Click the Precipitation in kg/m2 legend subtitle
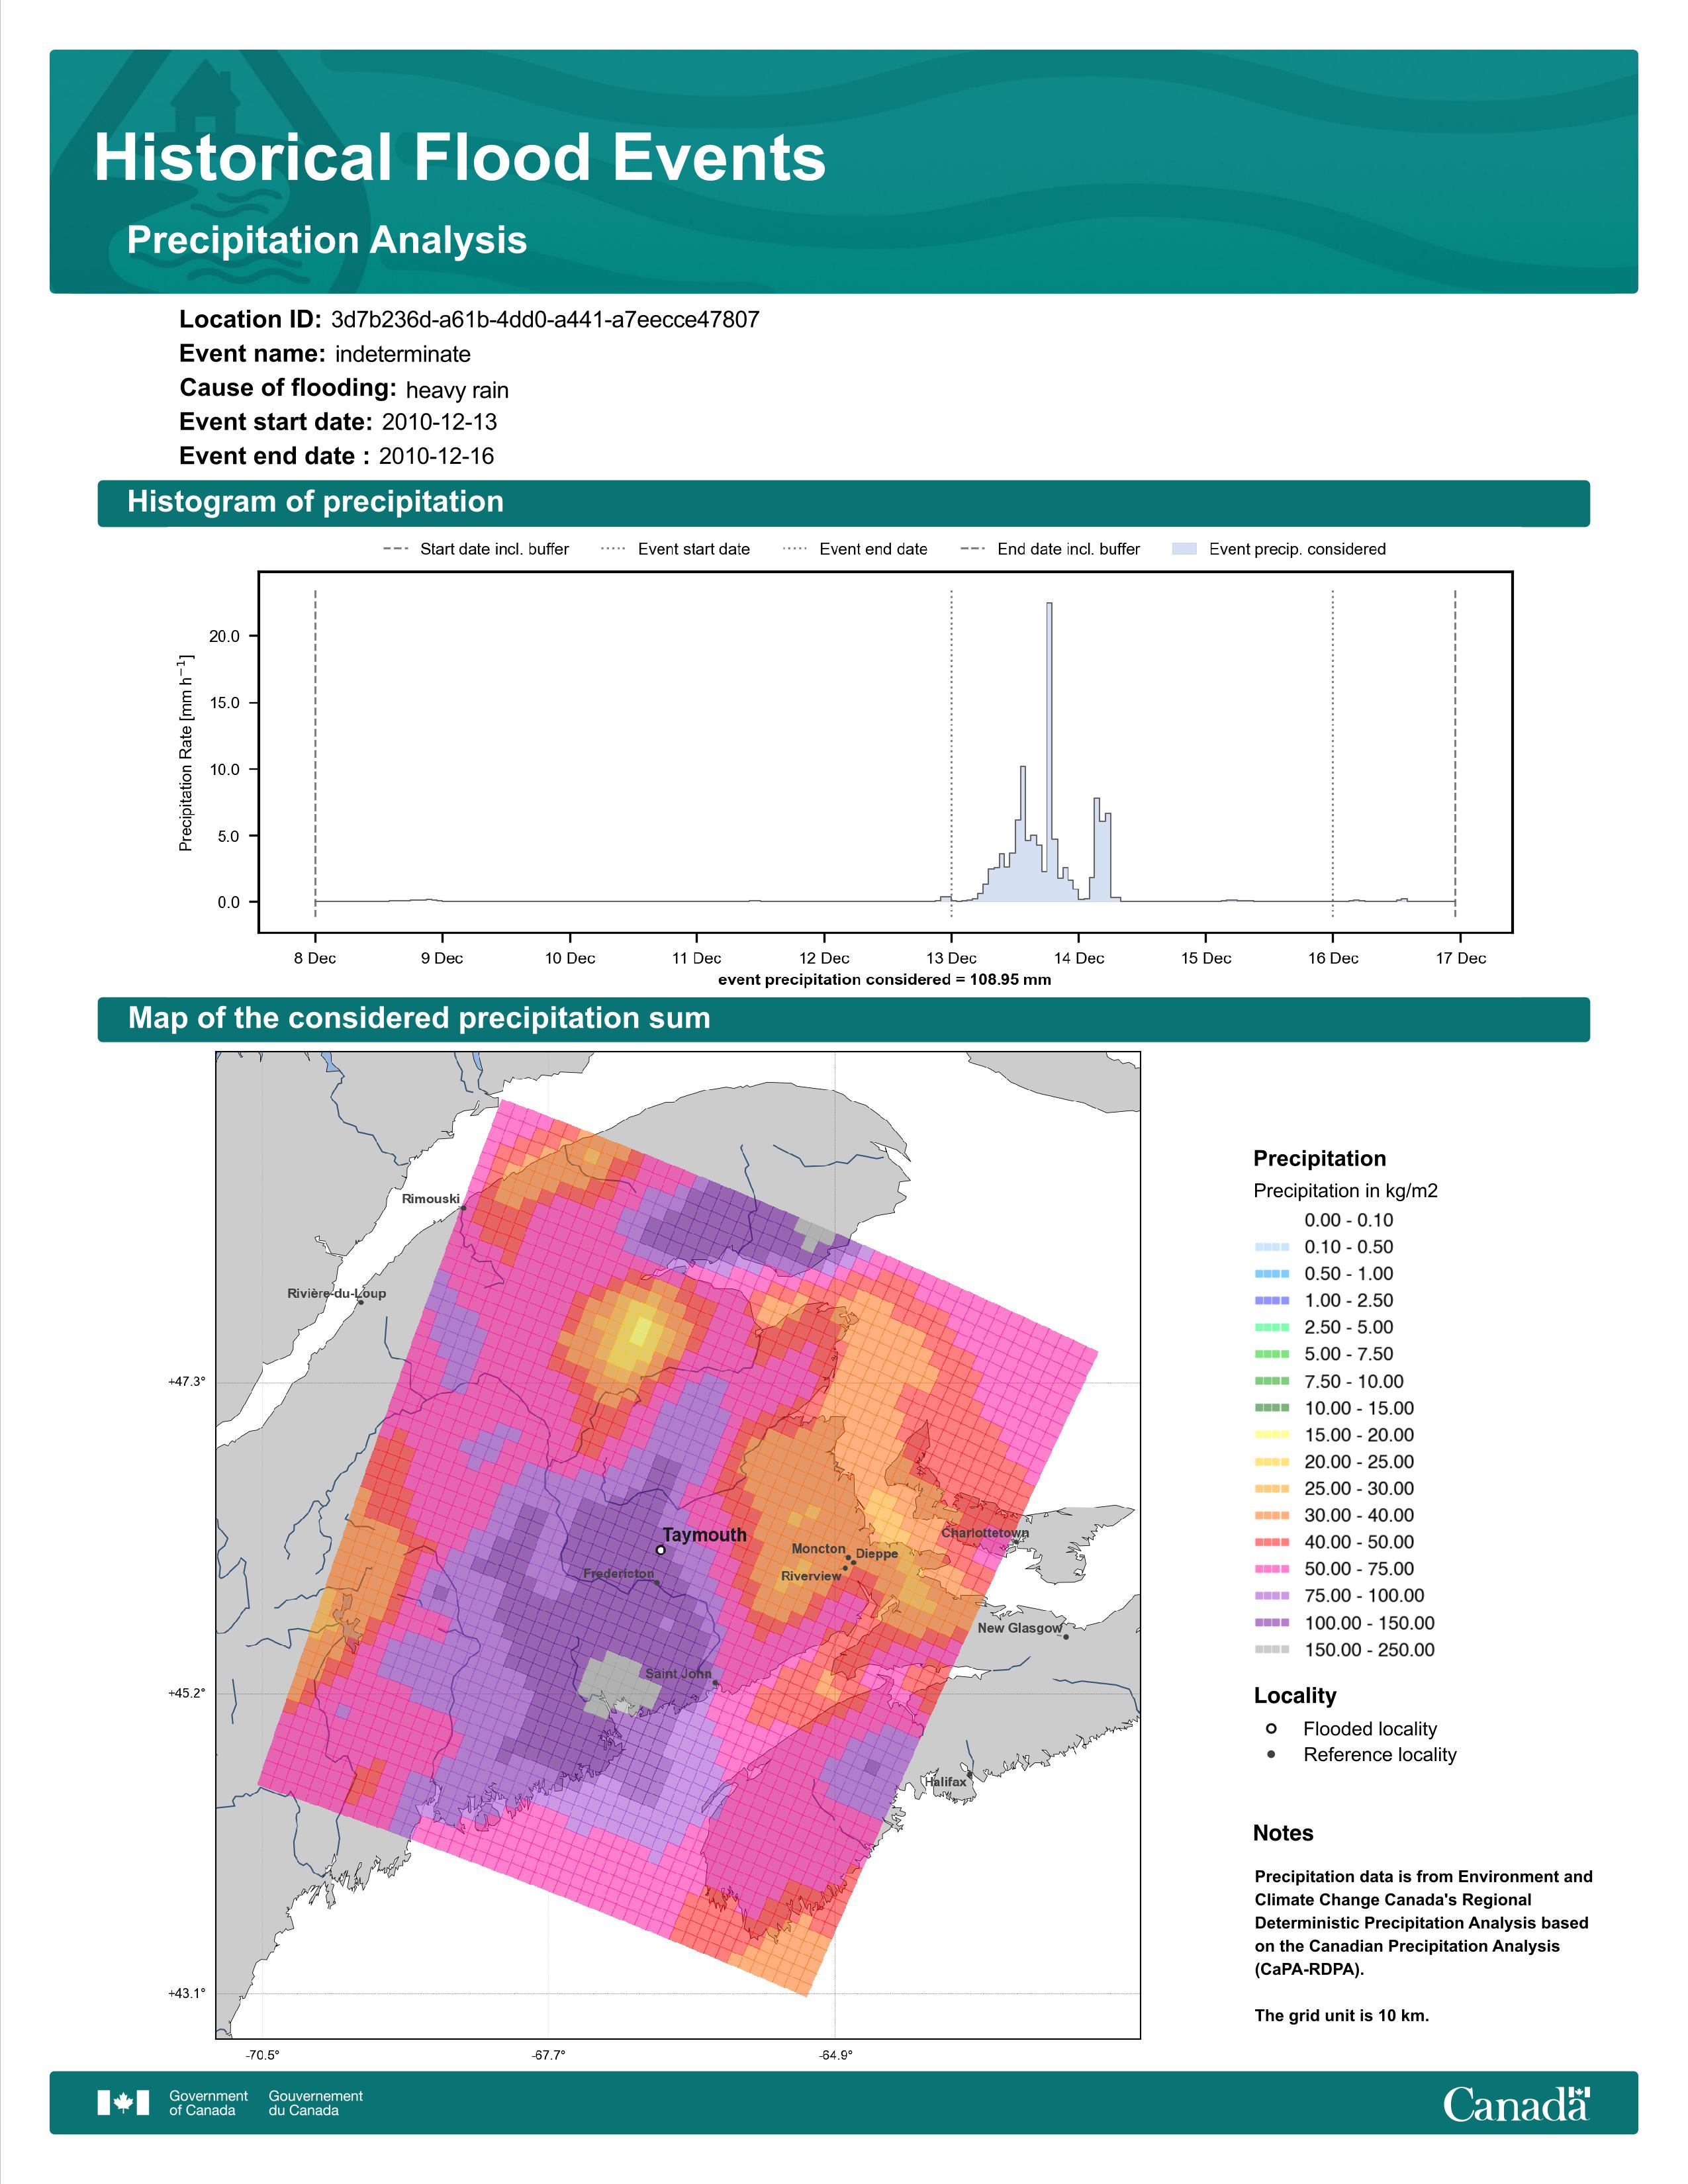The height and width of the screenshot is (2184, 1688). click(x=1346, y=1191)
